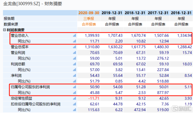Select the 归属母公司股东的净利润 row label
Viewport: 193px width, 113px height.
tap(30, 87)
